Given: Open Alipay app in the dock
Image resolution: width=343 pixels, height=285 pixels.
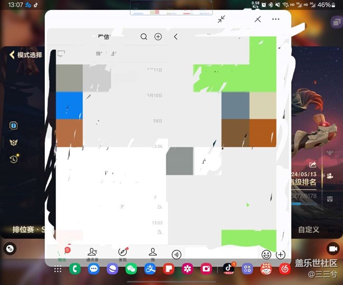Looking at the screenshot, I should [x=150, y=269].
